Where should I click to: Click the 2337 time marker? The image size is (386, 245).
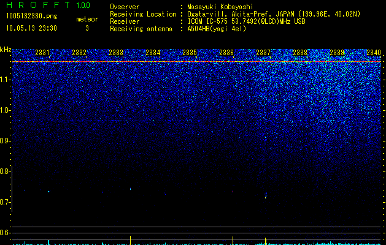pos(263,53)
